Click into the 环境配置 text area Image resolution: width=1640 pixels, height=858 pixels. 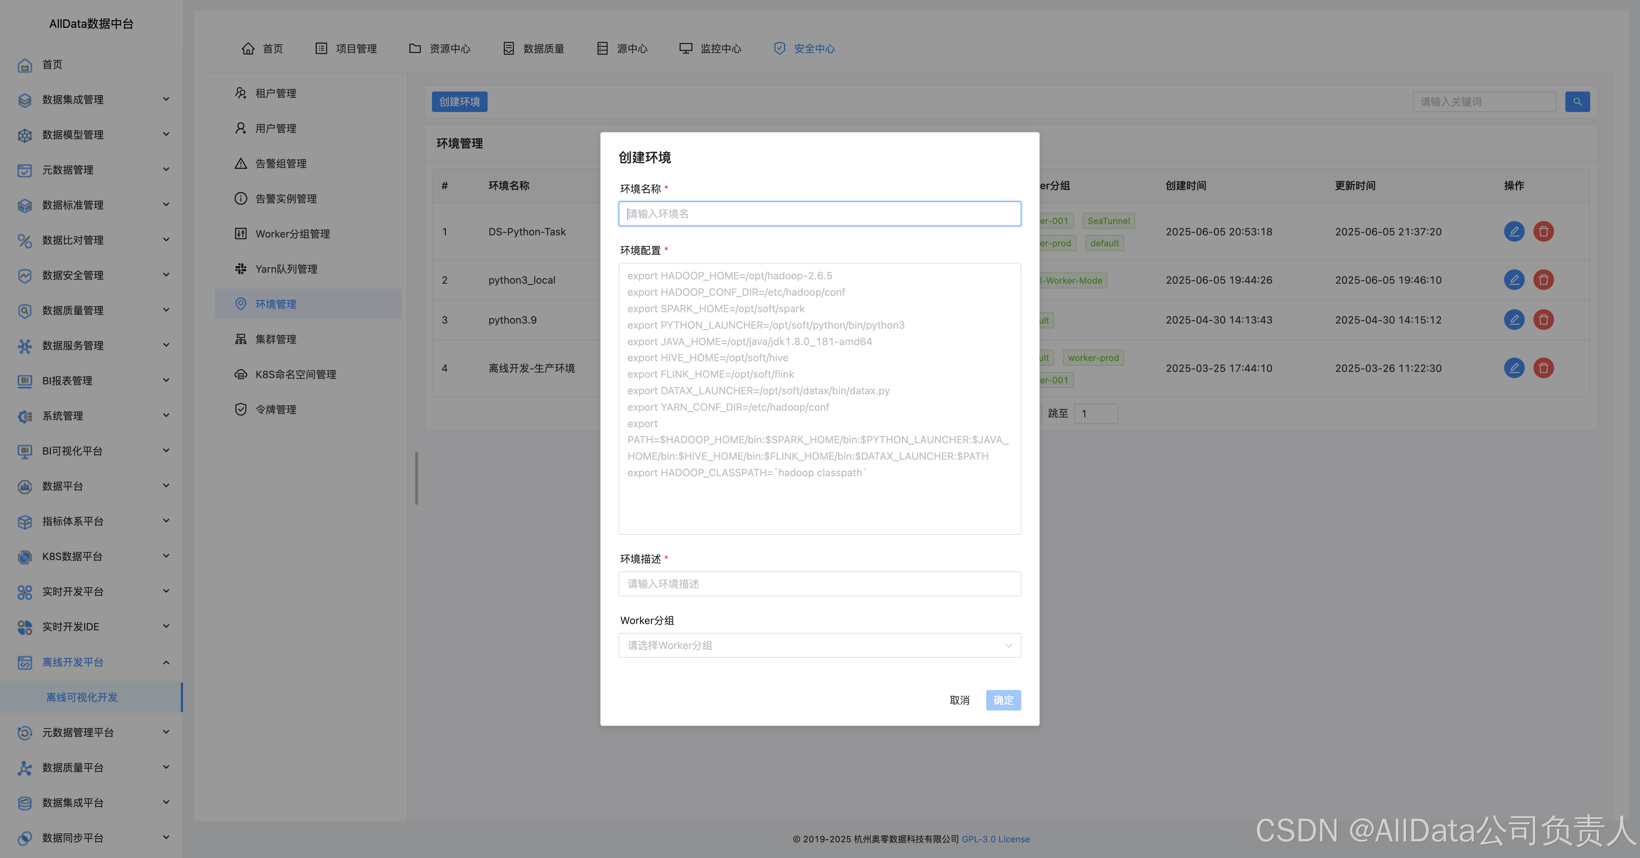click(x=819, y=399)
